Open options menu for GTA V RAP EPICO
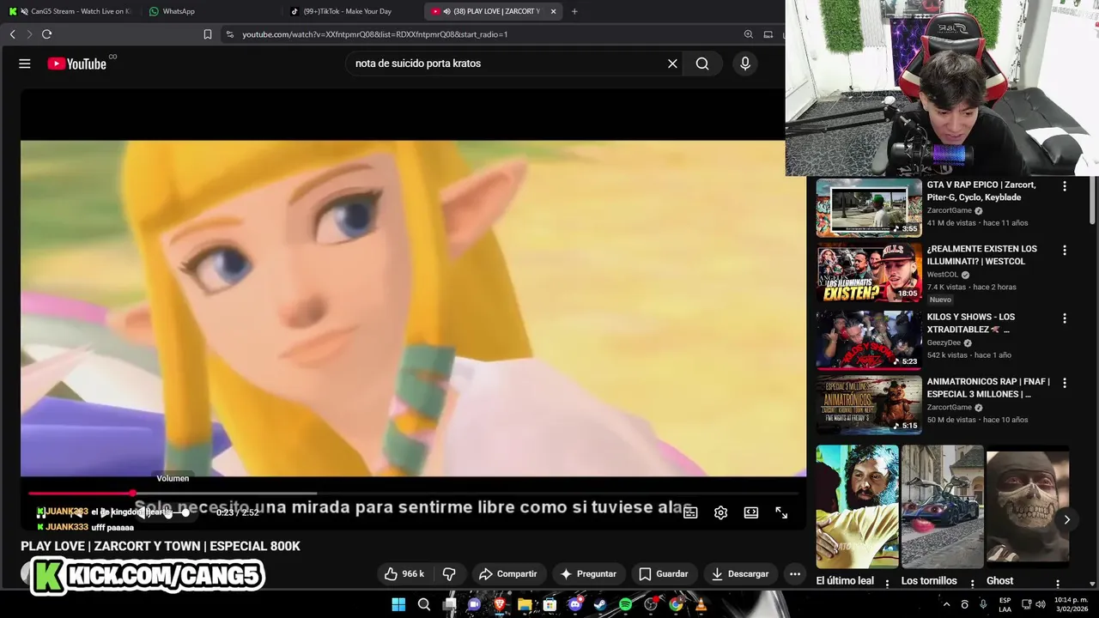 (1065, 186)
